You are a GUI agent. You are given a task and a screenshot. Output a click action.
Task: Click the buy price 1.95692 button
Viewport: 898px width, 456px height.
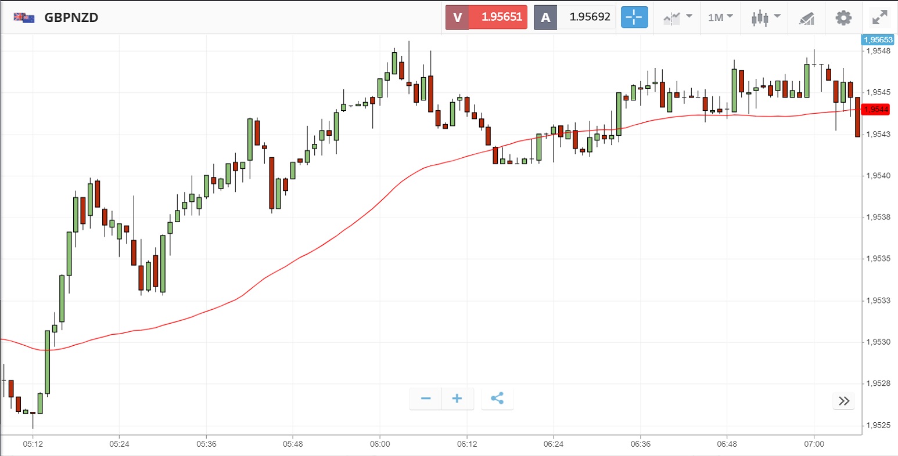pyautogui.click(x=574, y=17)
